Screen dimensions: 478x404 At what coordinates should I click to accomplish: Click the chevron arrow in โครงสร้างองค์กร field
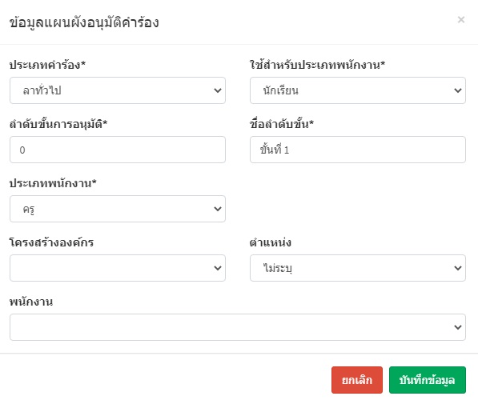[x=218, y=268]
